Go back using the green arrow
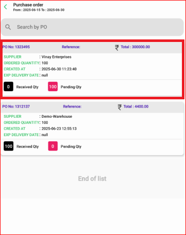The width and height of the screenshot is (186, 235). point(6,7)
